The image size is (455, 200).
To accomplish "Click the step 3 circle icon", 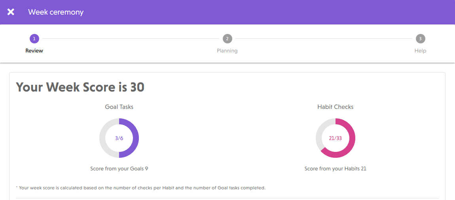I will pyautogui.click(x=420, y=39).
